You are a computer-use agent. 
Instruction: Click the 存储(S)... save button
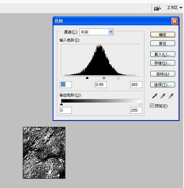pyautogui.click(x=163, y=63)
